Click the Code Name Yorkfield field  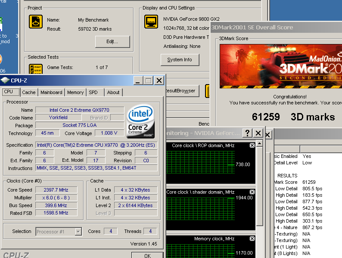tap(59, 117)
